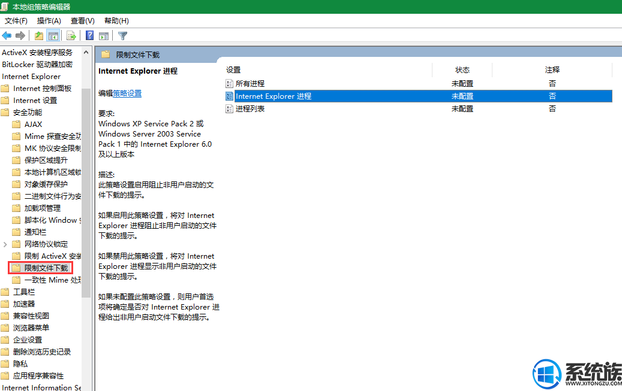Select the 应用程序兼容性 folder

[x=32, y=375]
